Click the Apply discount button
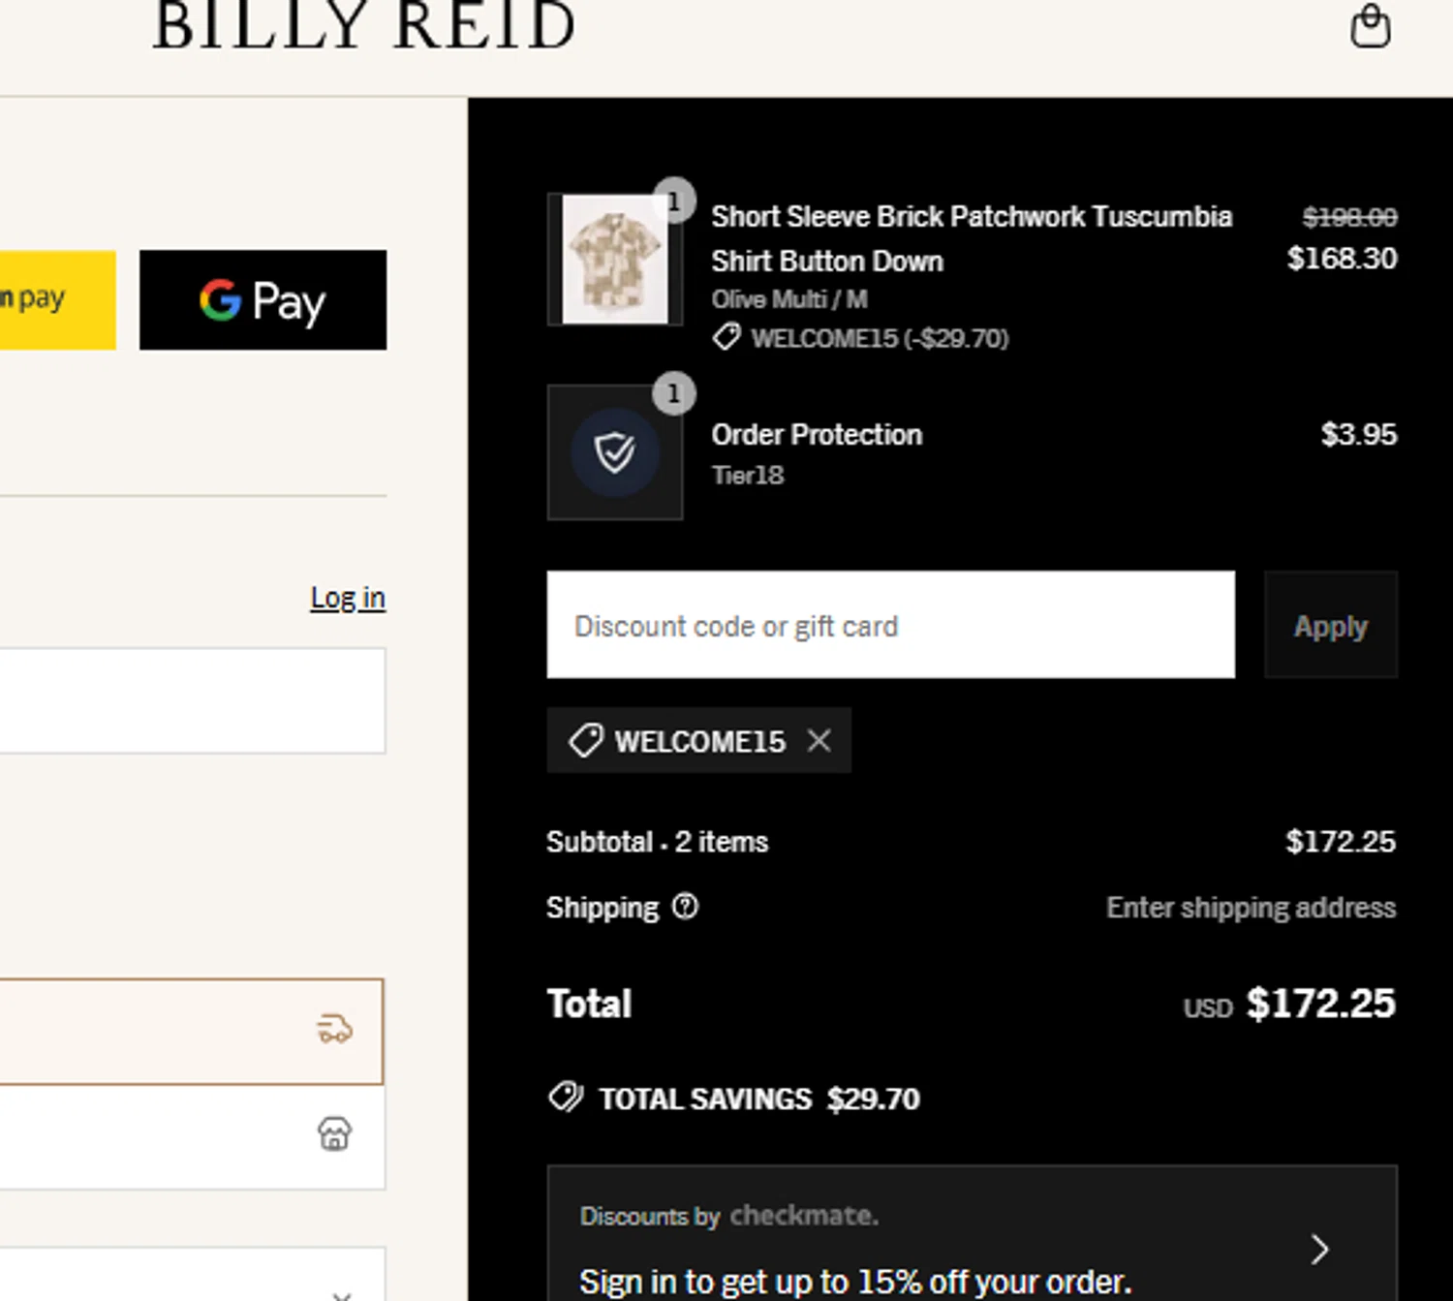This screenshot has height=1301, width=1453. pyautogui.click(x=1330, y=625)
